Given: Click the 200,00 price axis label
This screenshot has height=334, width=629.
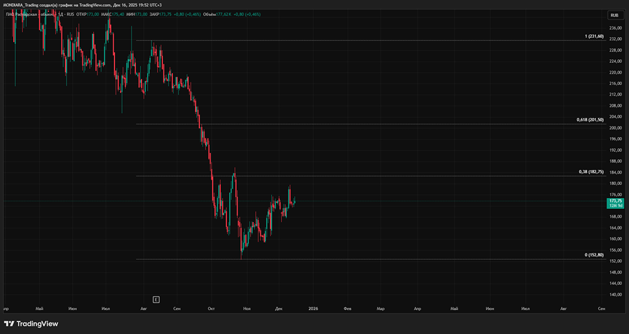Looking at the screenshot, I should (x=615, y=128).
